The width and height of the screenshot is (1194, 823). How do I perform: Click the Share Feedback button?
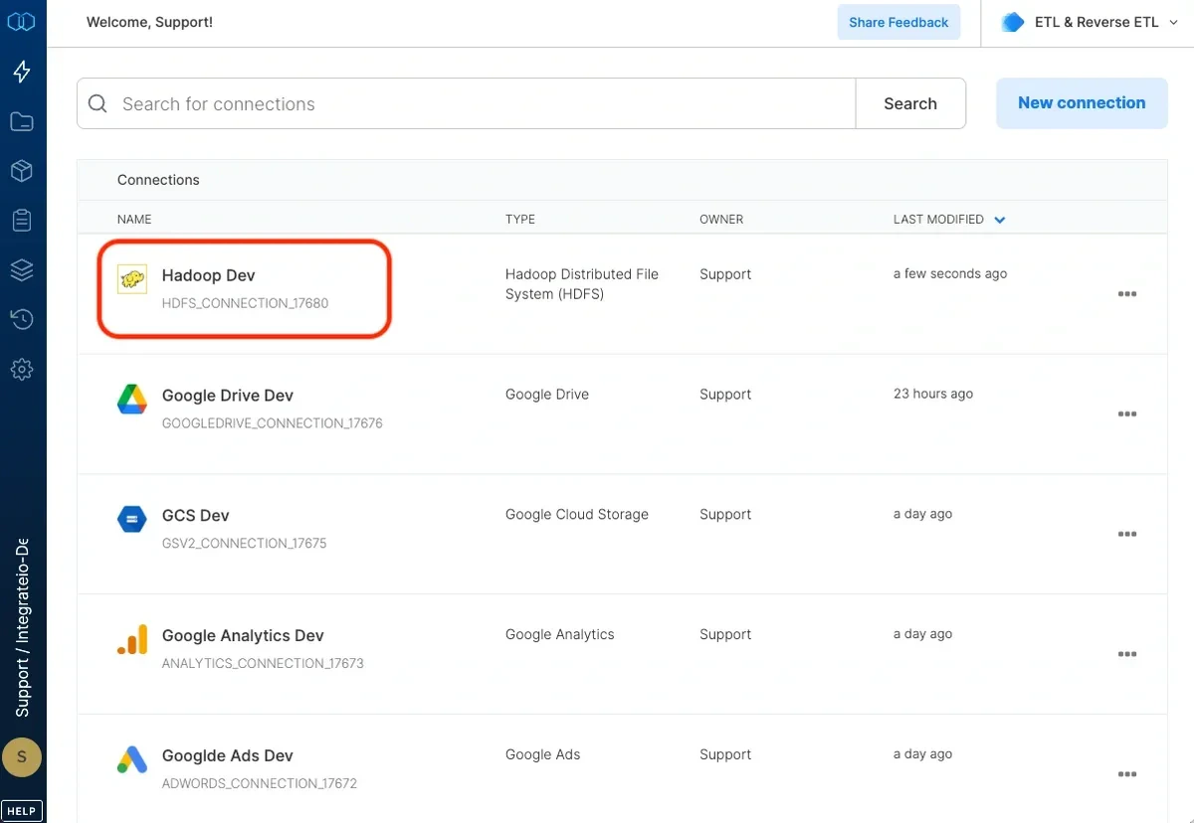click(898, 22)
